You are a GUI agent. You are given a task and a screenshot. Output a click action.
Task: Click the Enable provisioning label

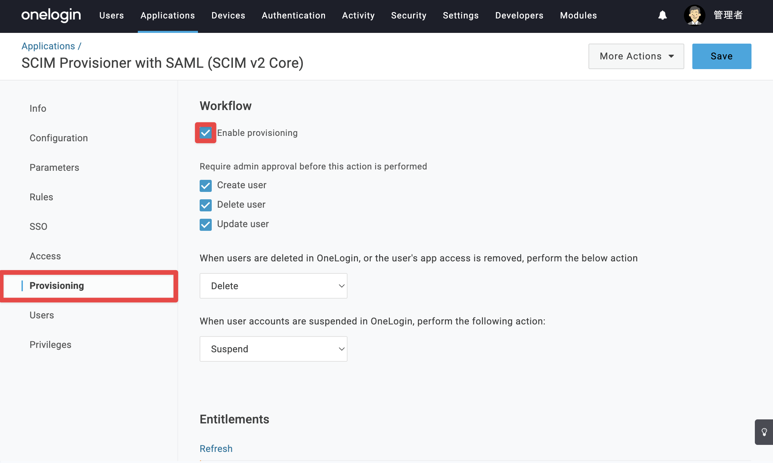click(x=257, y=133)
